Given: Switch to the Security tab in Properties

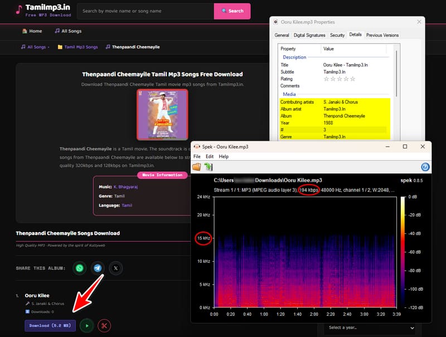Looking at the screenshot, I should pos(337,35).
